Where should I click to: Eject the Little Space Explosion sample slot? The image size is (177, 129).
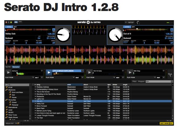(82, 71)
